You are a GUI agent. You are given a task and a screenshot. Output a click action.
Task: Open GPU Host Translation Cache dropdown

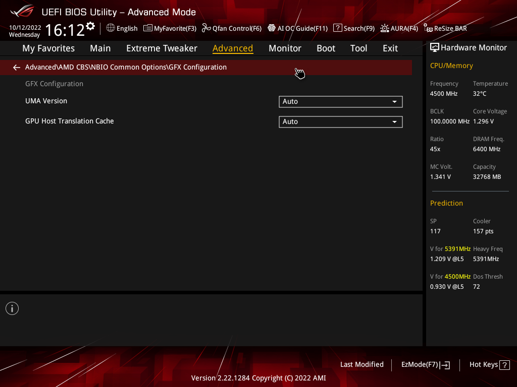pos(341,122)
